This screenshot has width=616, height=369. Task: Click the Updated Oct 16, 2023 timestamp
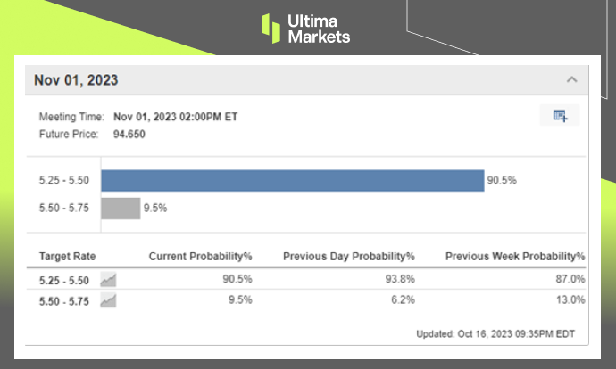tap(495, 334)
